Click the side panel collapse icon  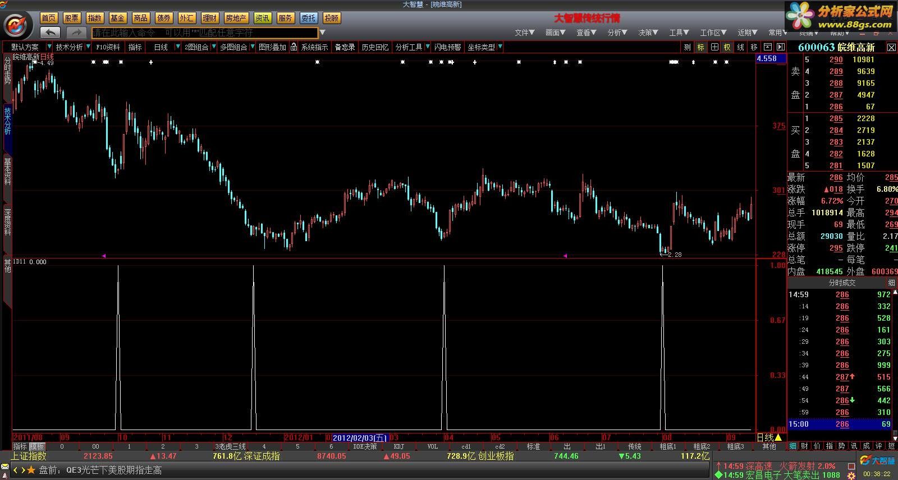(x=780, y=47)
